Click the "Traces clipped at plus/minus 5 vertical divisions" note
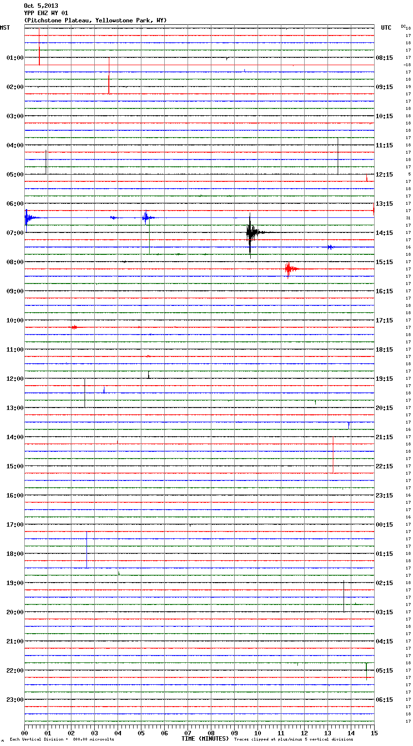Viewport: 413px width, 746px height. [x=293, y=740]
